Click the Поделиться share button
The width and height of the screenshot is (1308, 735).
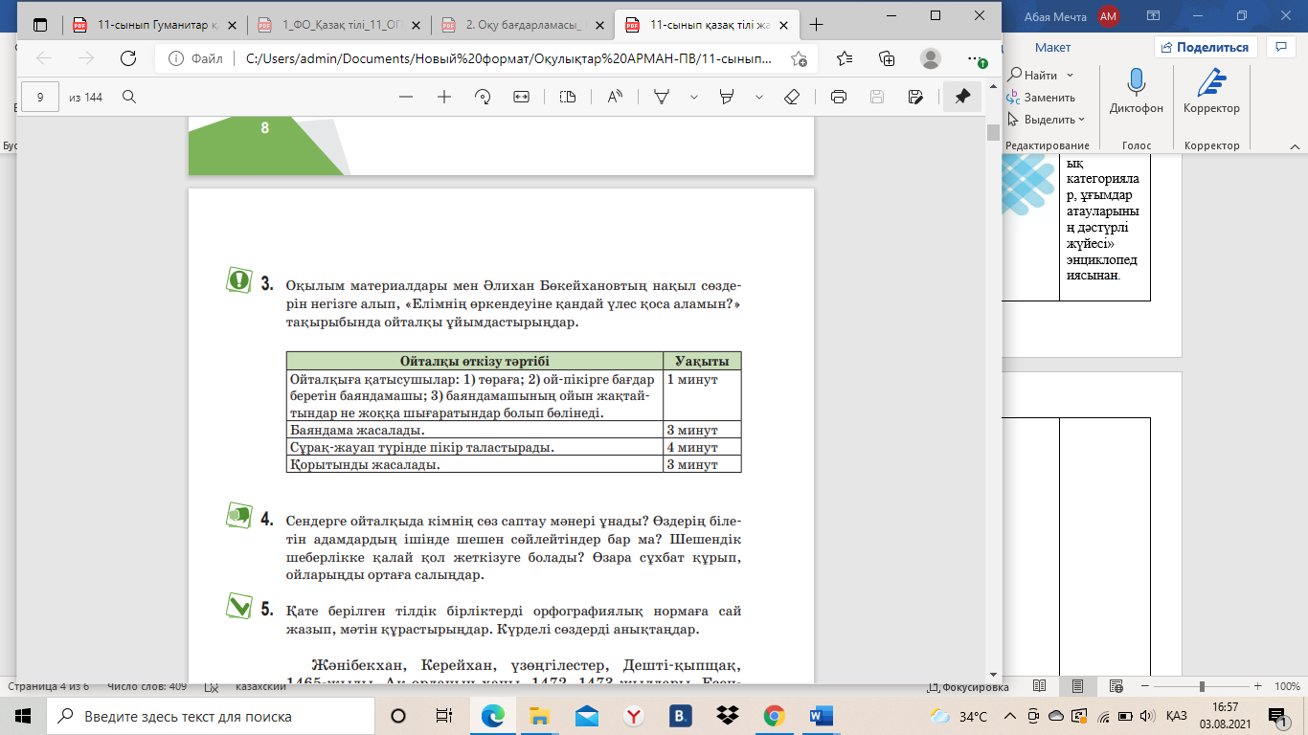(x=1205, y=47)
